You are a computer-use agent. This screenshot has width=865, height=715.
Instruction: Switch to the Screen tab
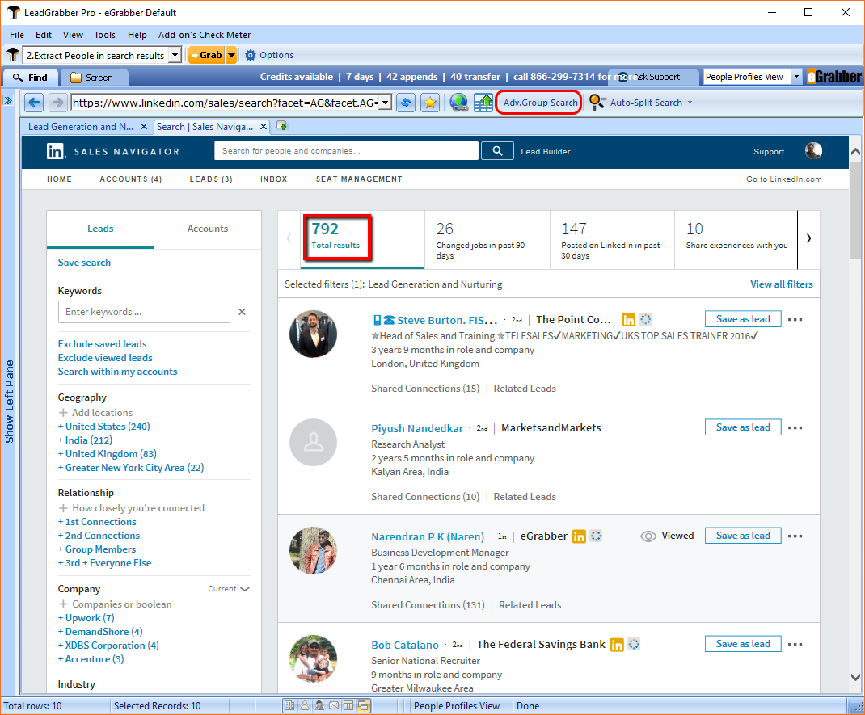point(93,78)
